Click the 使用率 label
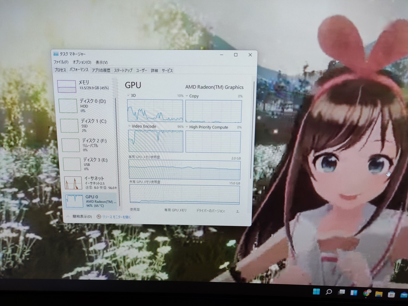This screenshot has height=306, width=408. point(135,210)
